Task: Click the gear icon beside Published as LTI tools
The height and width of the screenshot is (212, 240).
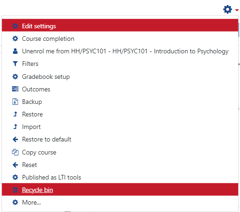Action: (x=15, y=177)
